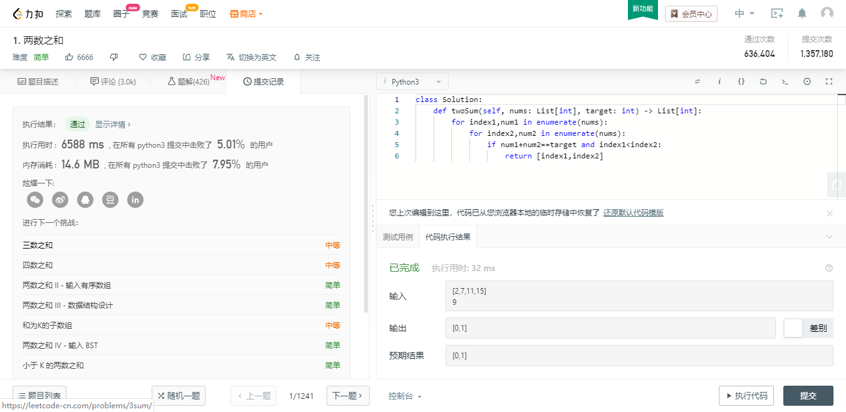Image resolution: width=846 pixels, height=412 pixels.
Task: Open 两数之和 II - 输入有序数组
Action: point(181,285)
